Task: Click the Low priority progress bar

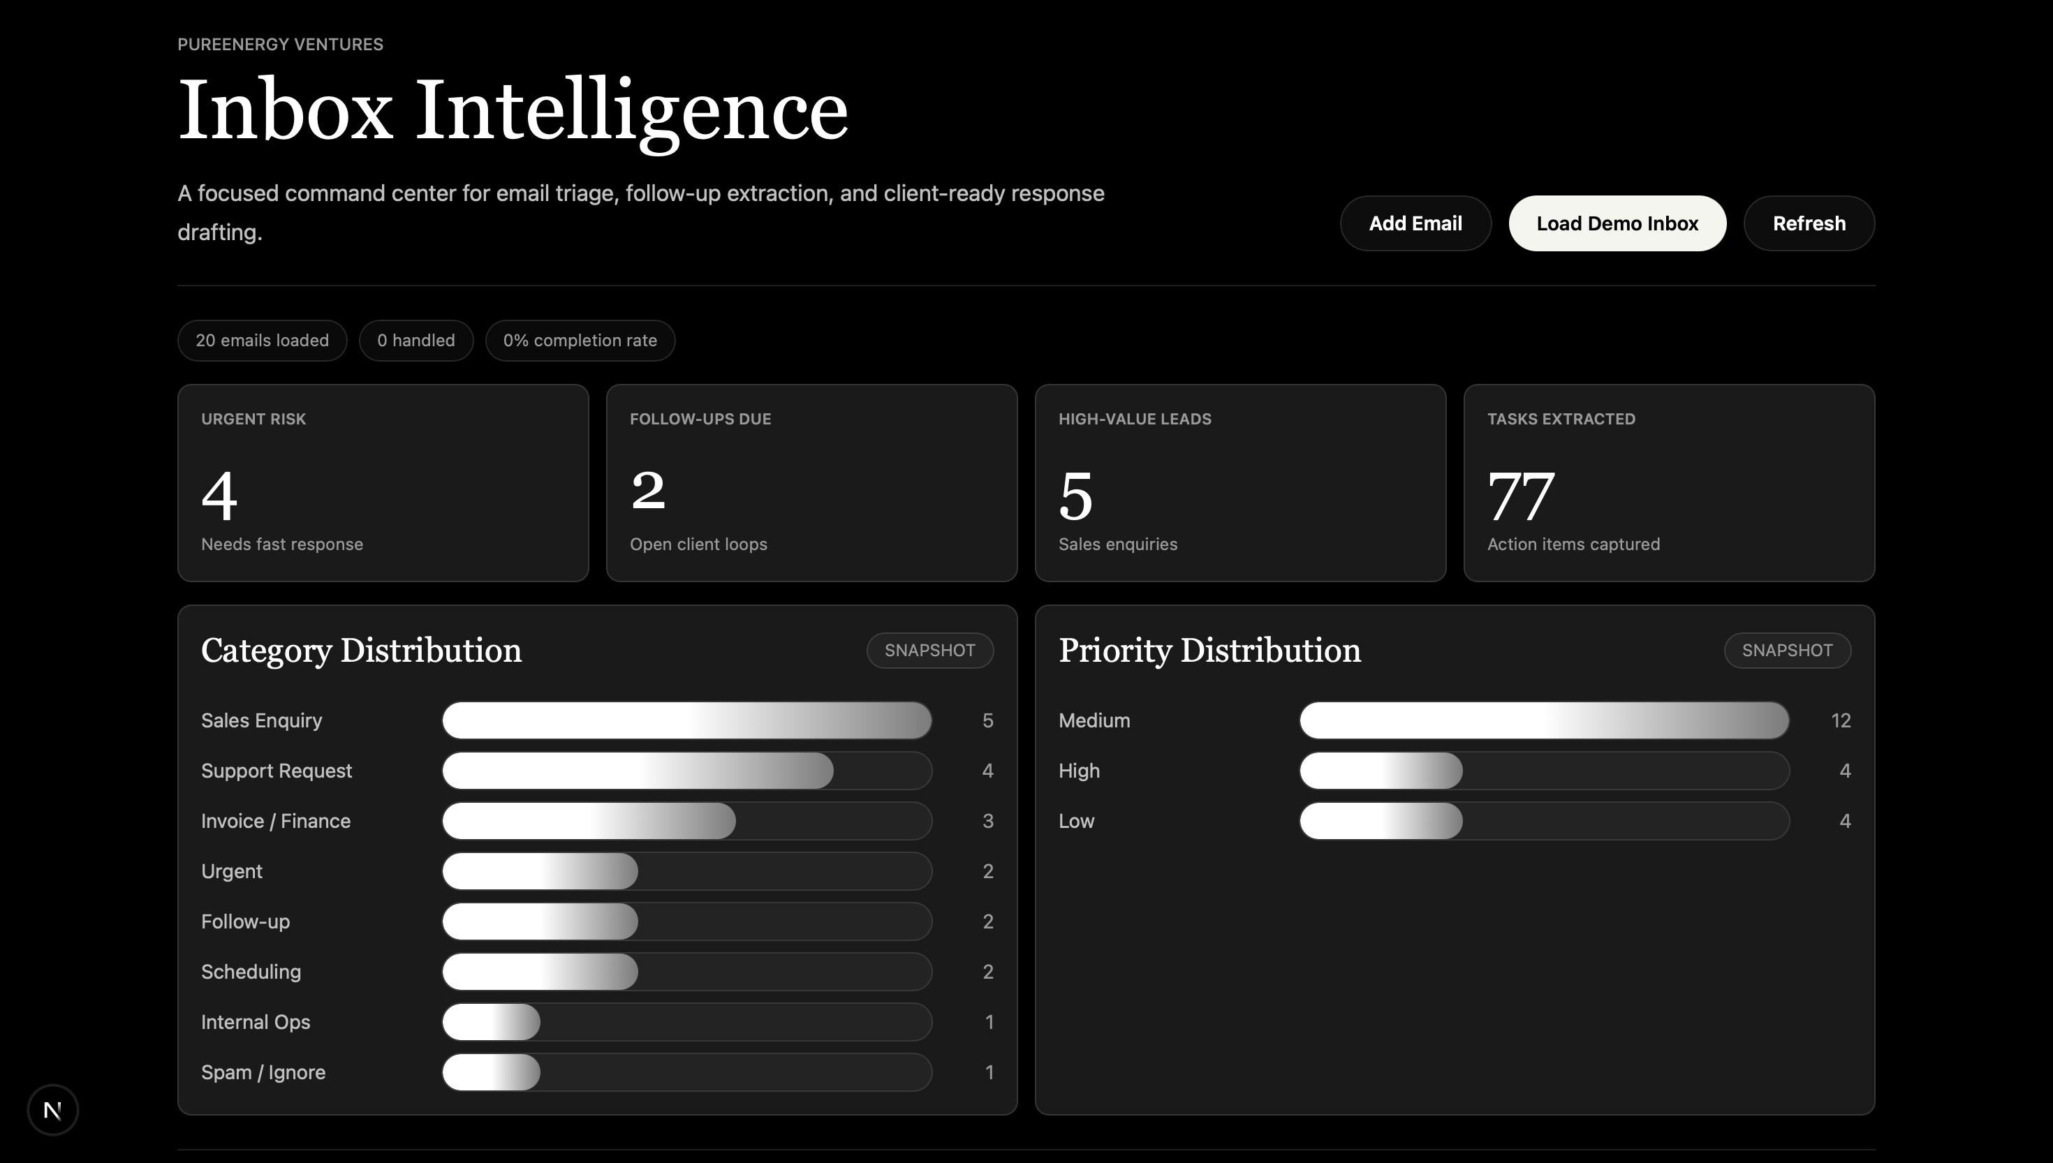Action: (x=1544, y=821)
